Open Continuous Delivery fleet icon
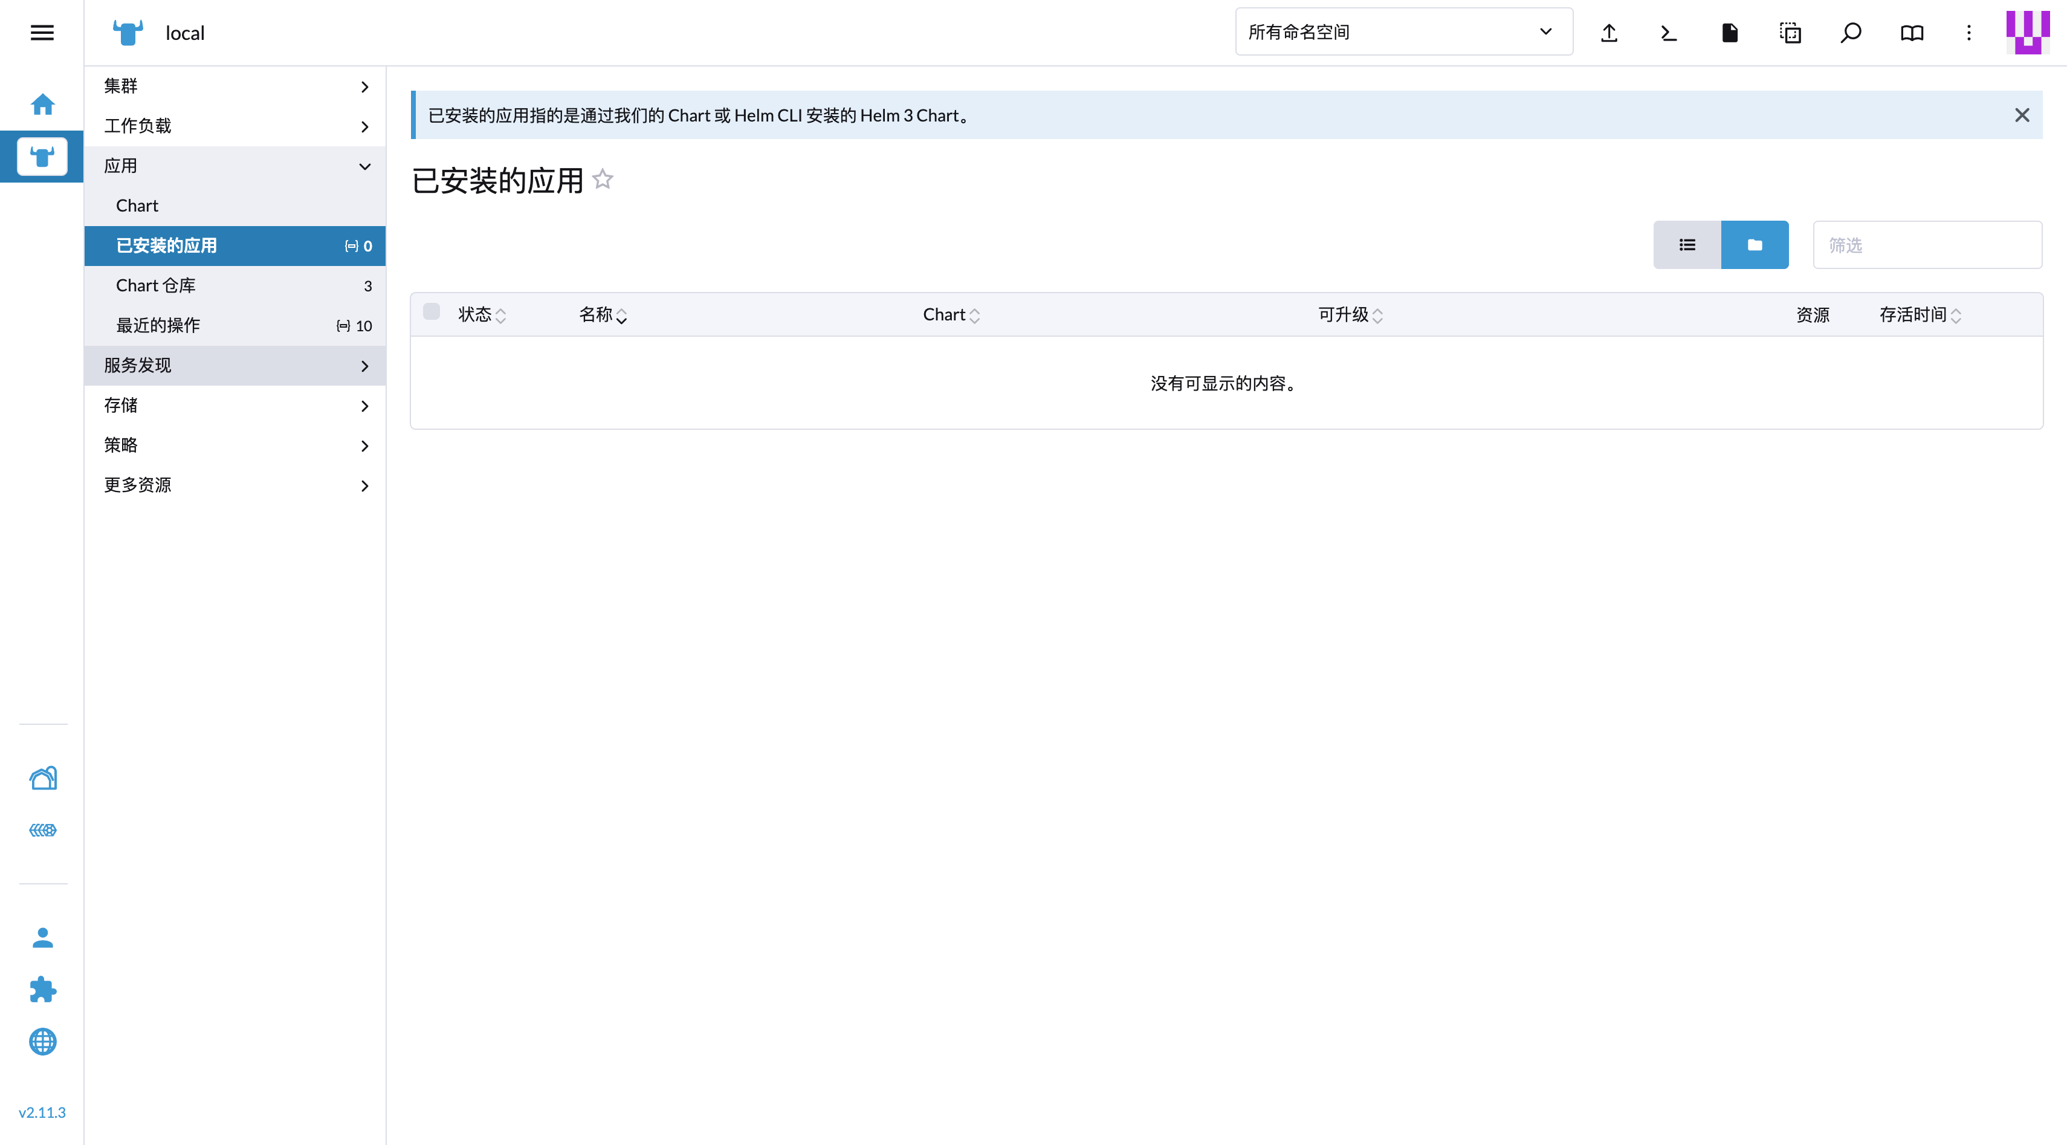 42,829
